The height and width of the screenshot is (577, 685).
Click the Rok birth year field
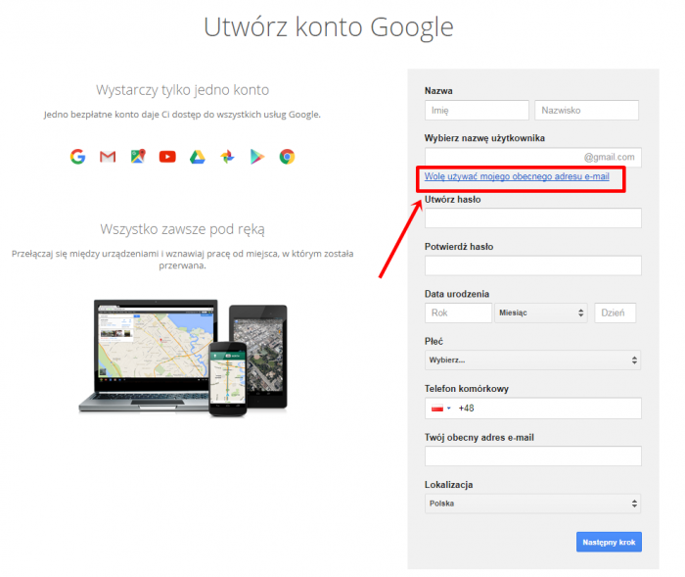pos(458,313)
